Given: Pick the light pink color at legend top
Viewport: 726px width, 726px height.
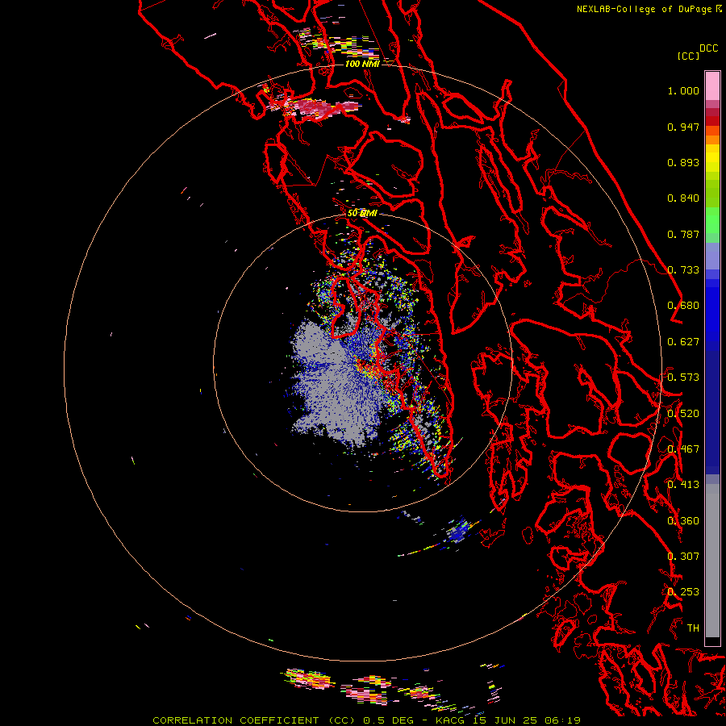Looking at the screenshot, I should (712, 86).
